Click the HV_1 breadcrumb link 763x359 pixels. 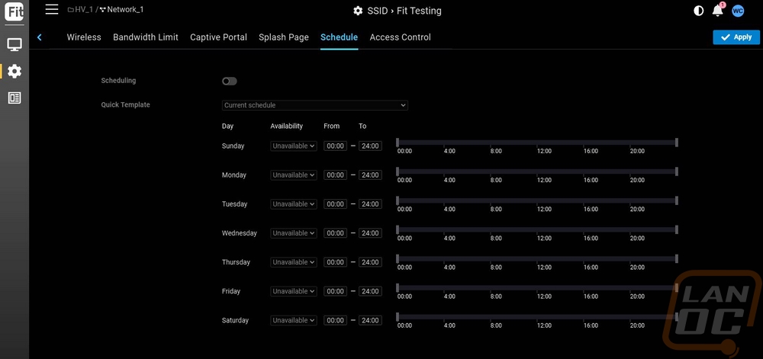click(x=83, y=10)
